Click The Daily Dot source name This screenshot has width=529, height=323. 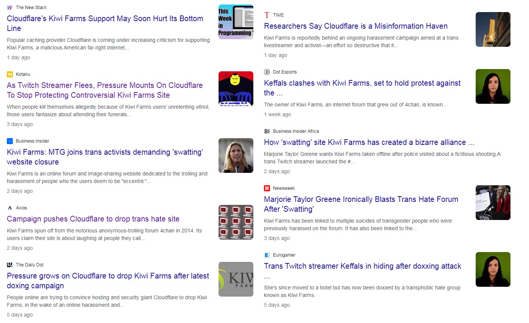[x=30, y=265]
